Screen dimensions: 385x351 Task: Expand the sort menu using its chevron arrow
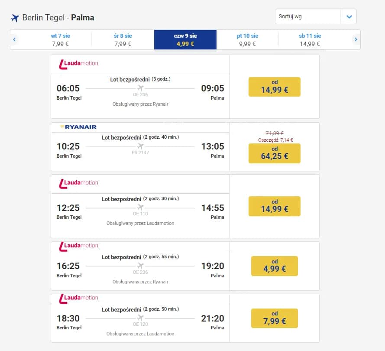tap(349, 16)
